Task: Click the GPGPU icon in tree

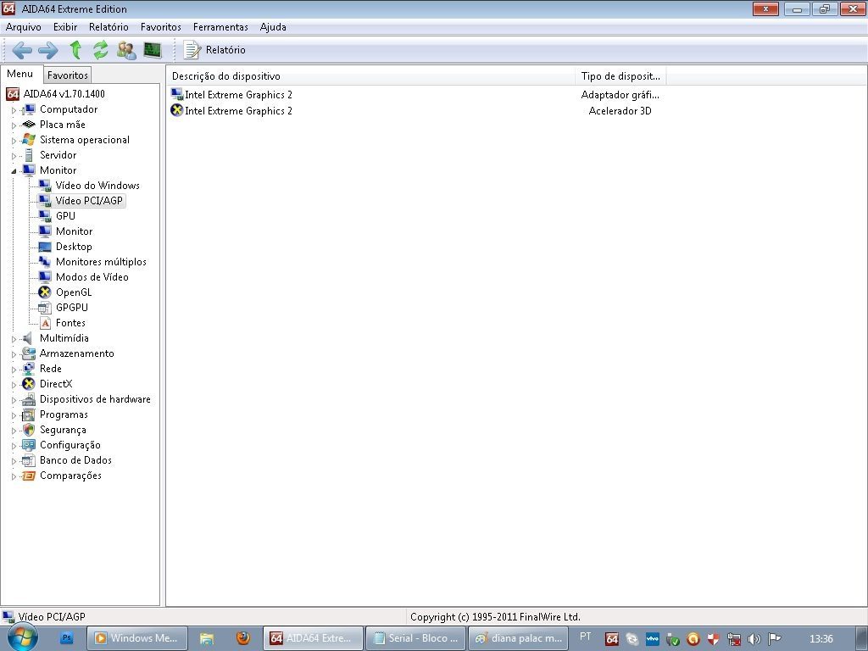Action: pyautogui.click(x=45, y=307)
